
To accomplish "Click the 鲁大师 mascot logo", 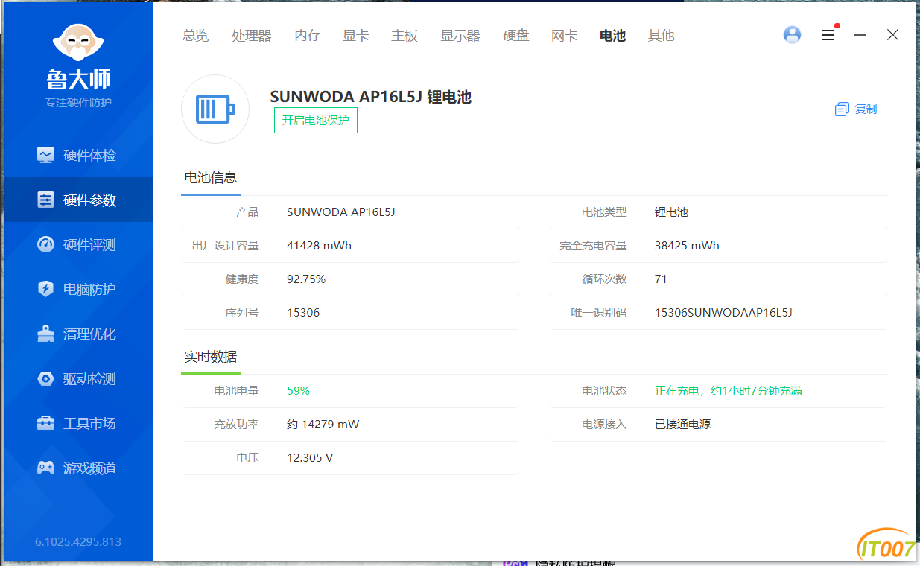I will 78,43.
